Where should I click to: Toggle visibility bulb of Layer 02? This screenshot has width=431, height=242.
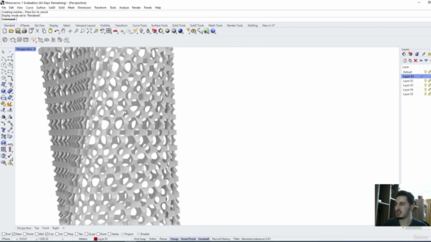(425, 81)
